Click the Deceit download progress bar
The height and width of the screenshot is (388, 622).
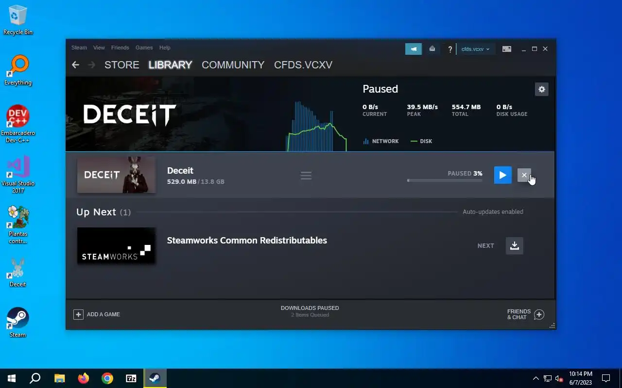pos(445,180)
